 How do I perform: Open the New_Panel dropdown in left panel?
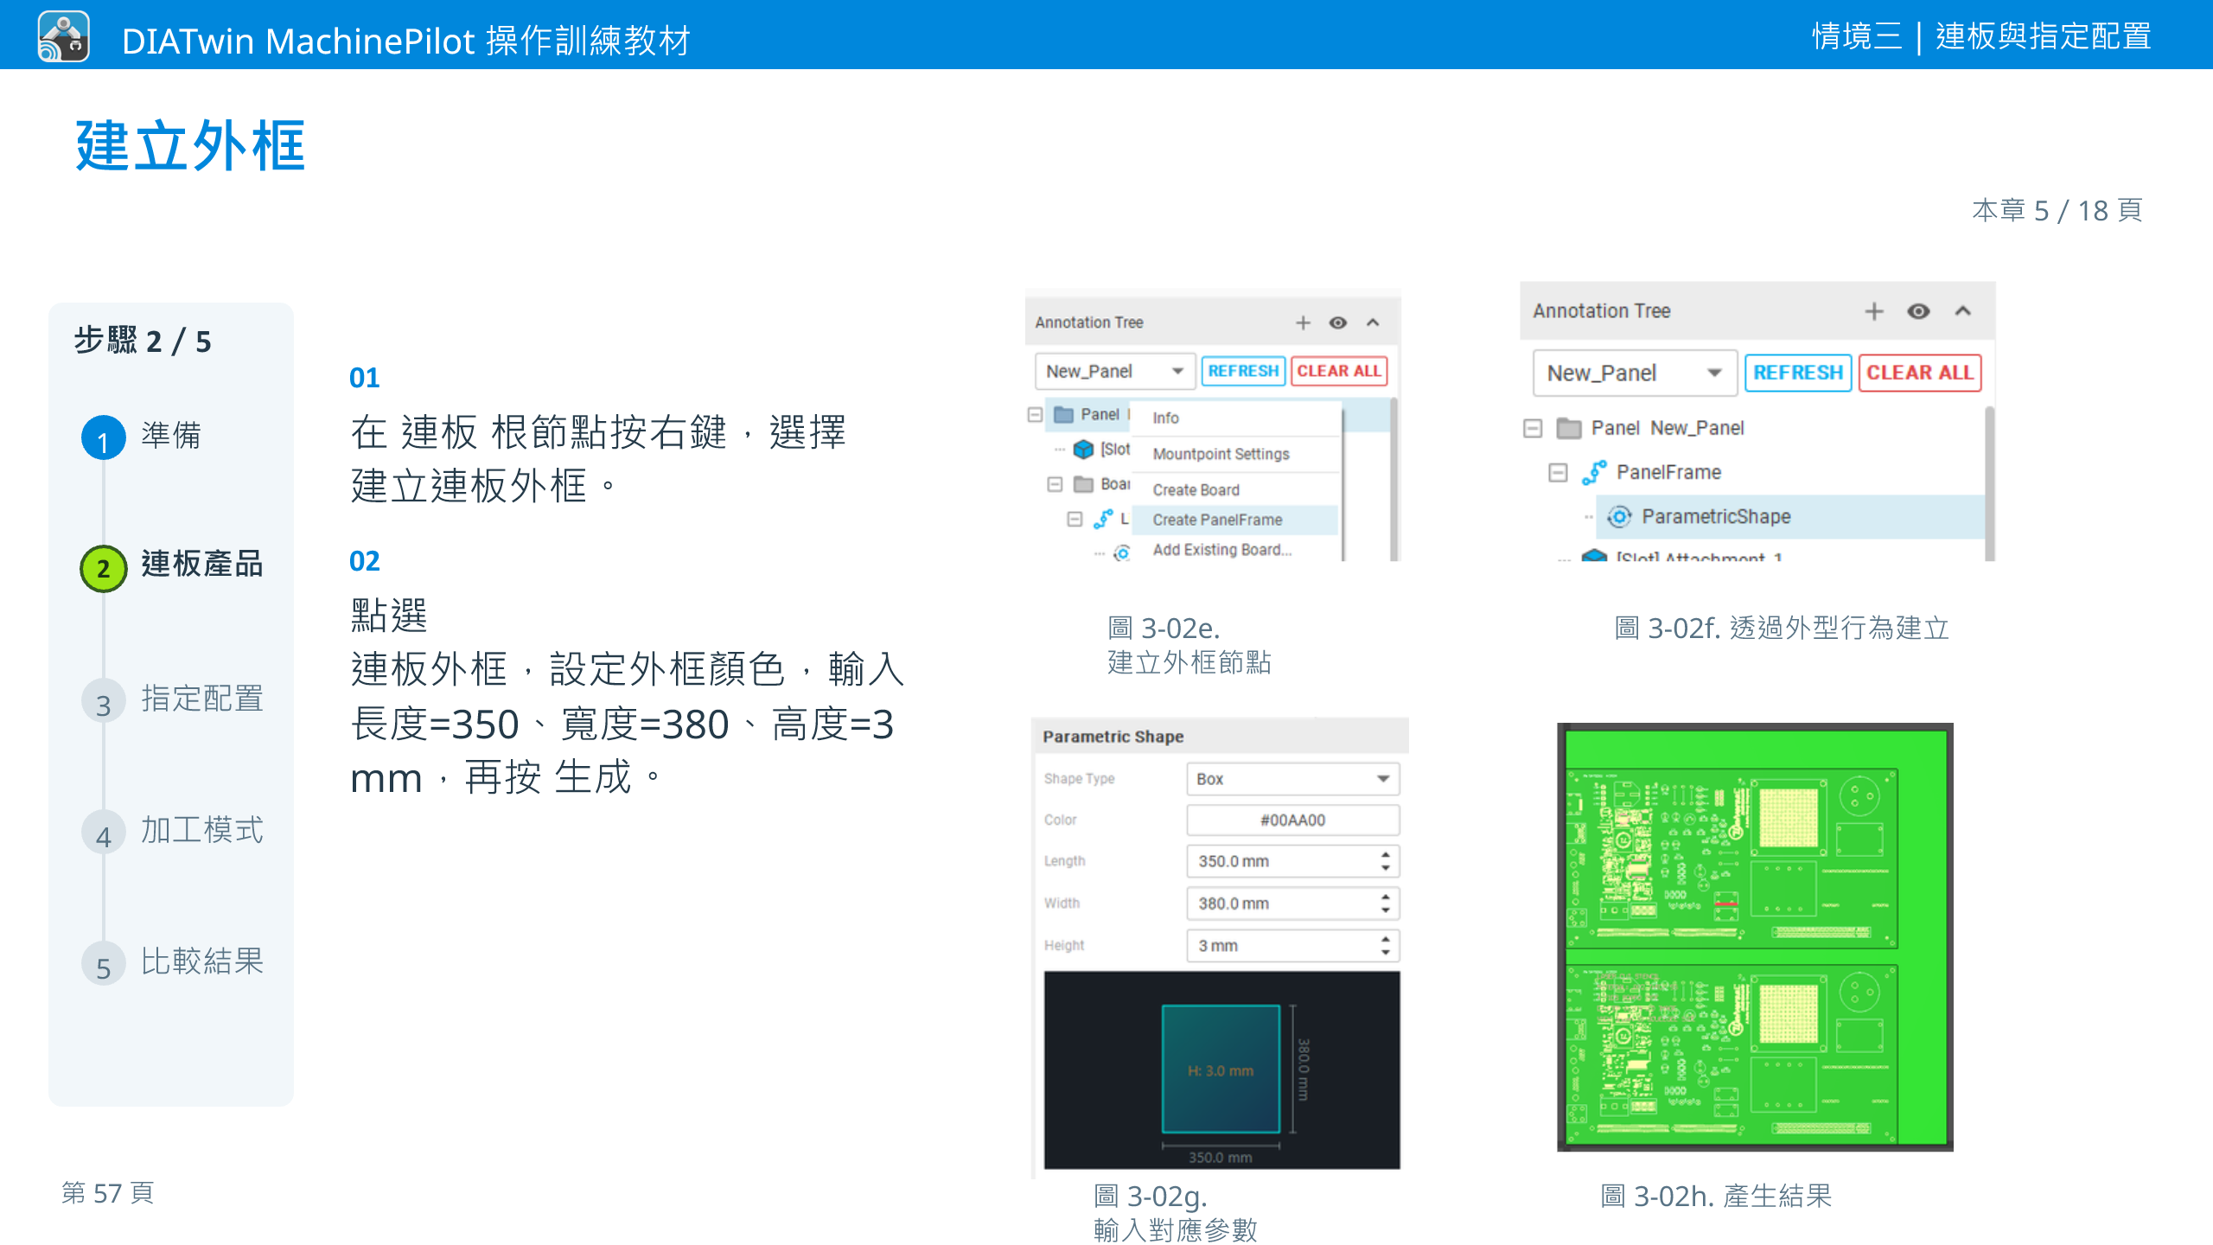(x=1115, y=371)
